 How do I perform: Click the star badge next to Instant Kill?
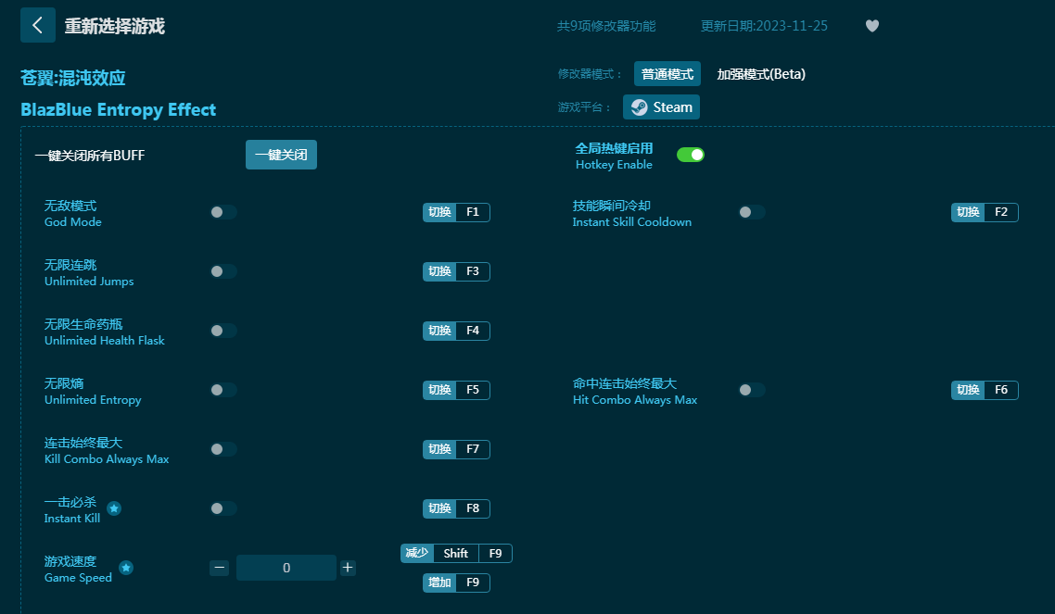(114, 508)
